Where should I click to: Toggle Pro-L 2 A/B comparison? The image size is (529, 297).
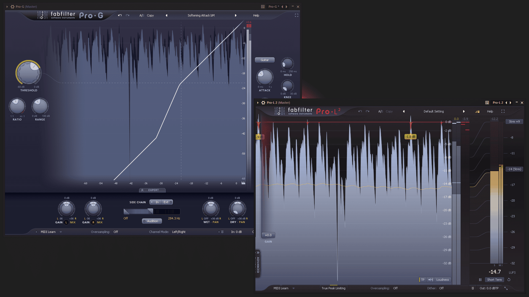click(x=380, y=111)
